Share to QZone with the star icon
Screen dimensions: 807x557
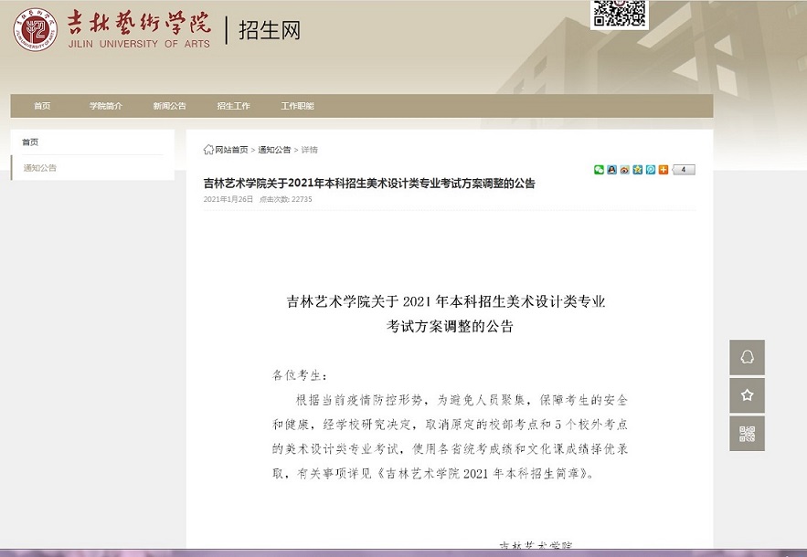[x=637, y=170]
